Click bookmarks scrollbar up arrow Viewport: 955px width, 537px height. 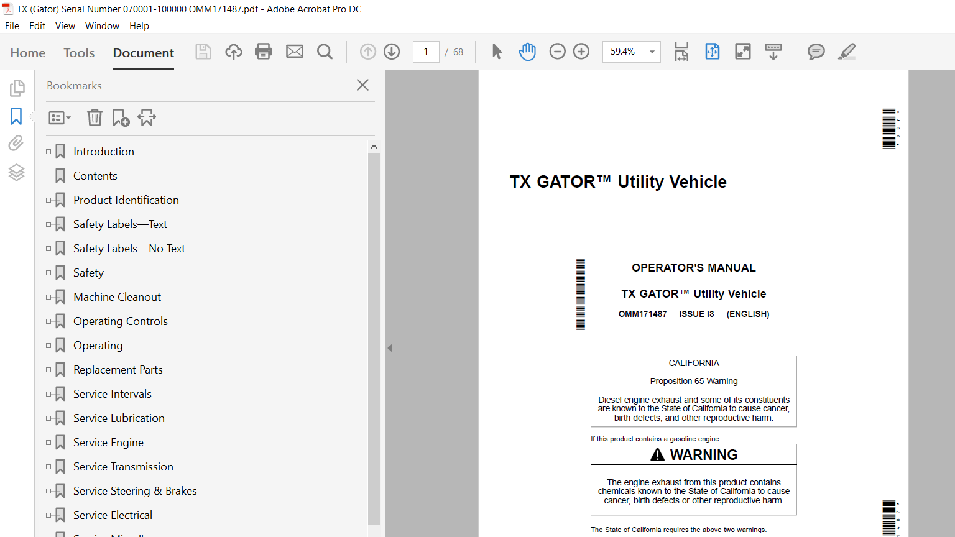[374, 147]
